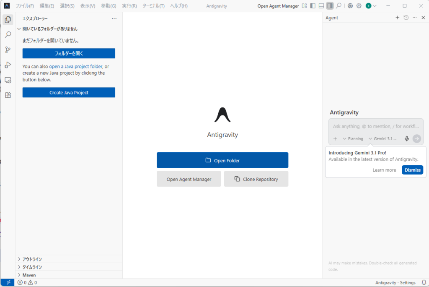Open the ファイル(F) menu
This screenshot has height=287, width=429.
pyautogui.click(x=25, y=6)
